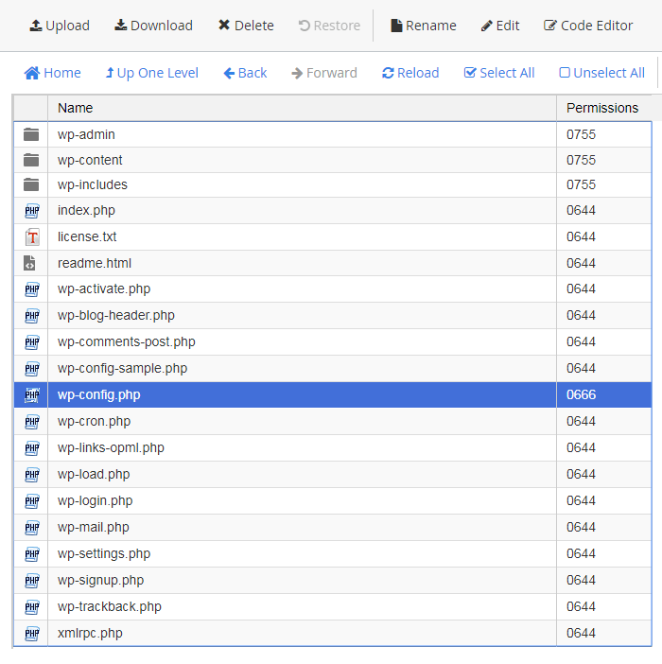Click the Forward navigation link
Image resolution: width=662 pixels, height=664 pixels.
(324, 73)
